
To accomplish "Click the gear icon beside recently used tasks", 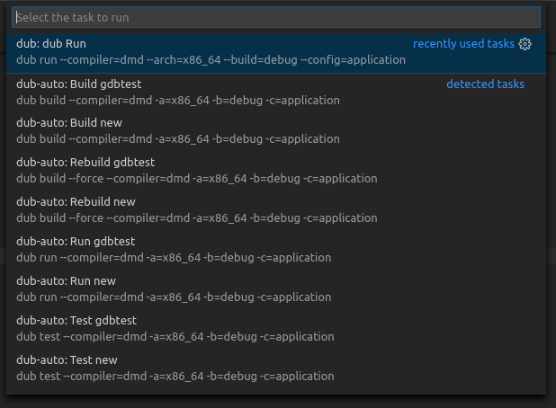I will coord(525,44).
